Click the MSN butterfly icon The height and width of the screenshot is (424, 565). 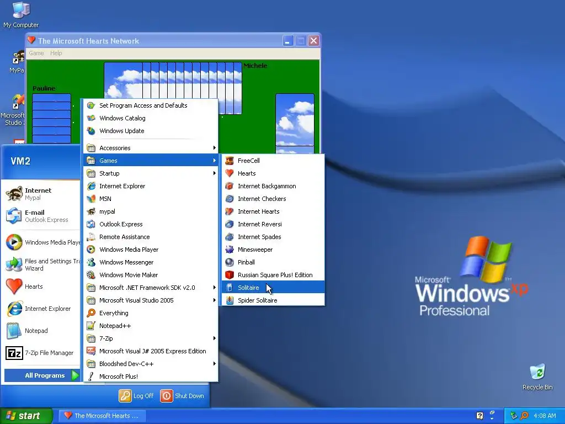[x=91, y=199]
